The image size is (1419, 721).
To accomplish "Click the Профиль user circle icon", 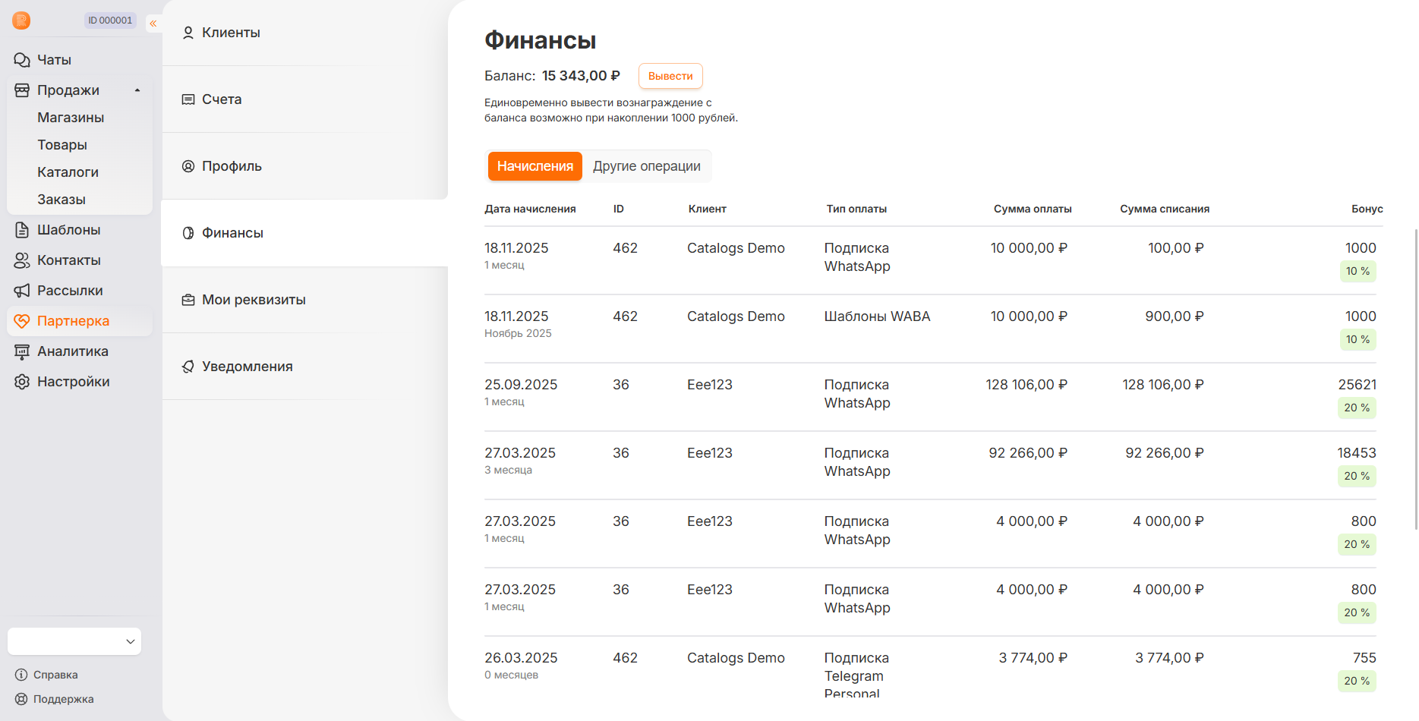I will point(188,166).
